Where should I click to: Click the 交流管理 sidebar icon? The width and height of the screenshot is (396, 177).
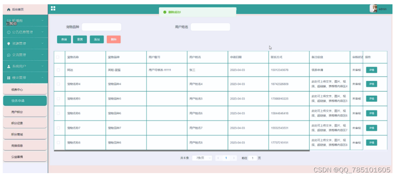[9, 55]
